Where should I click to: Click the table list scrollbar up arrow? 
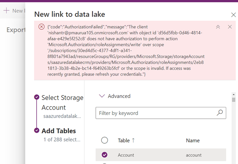coord(233,94)
